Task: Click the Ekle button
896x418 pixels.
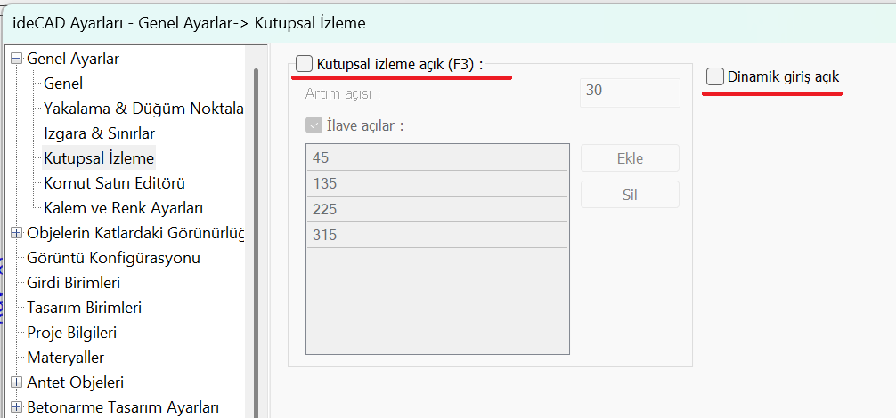Action: (630, 158)
